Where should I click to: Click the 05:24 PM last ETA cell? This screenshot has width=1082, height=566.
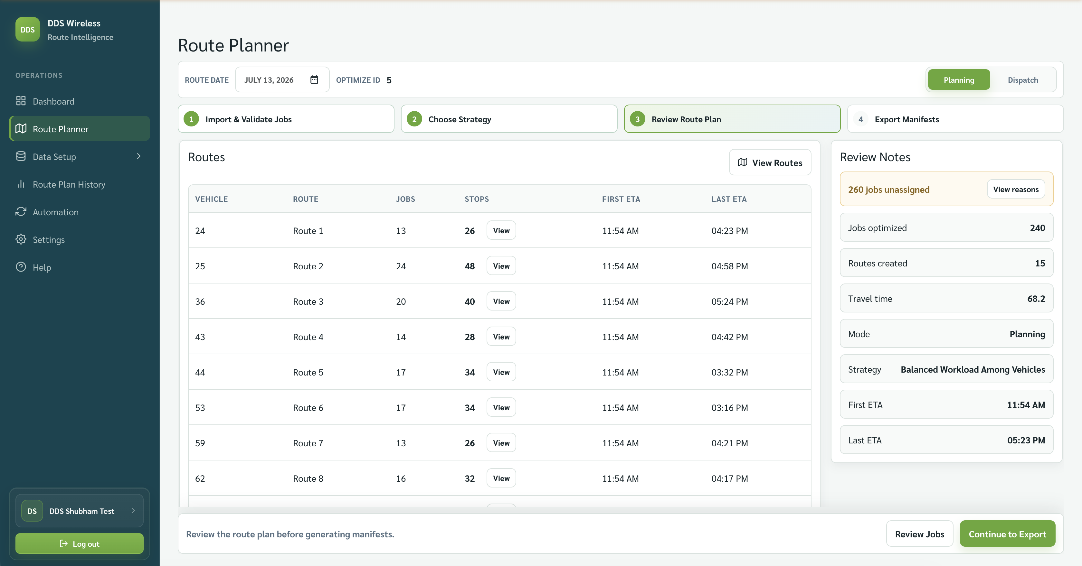[x=729, y=301]
